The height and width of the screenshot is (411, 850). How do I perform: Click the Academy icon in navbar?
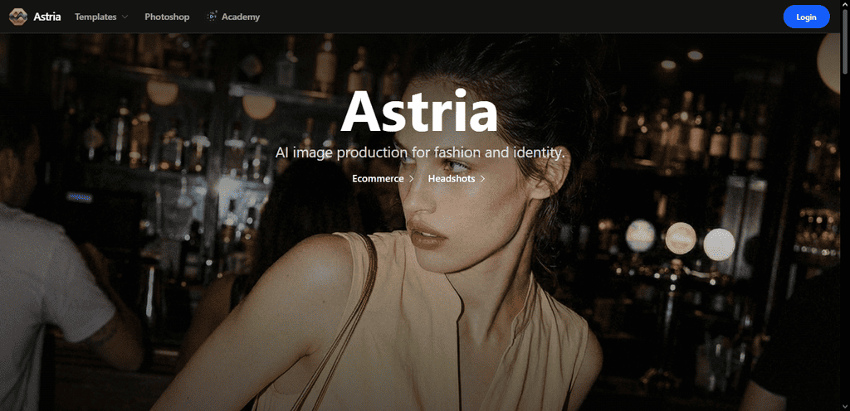(212, 17)
